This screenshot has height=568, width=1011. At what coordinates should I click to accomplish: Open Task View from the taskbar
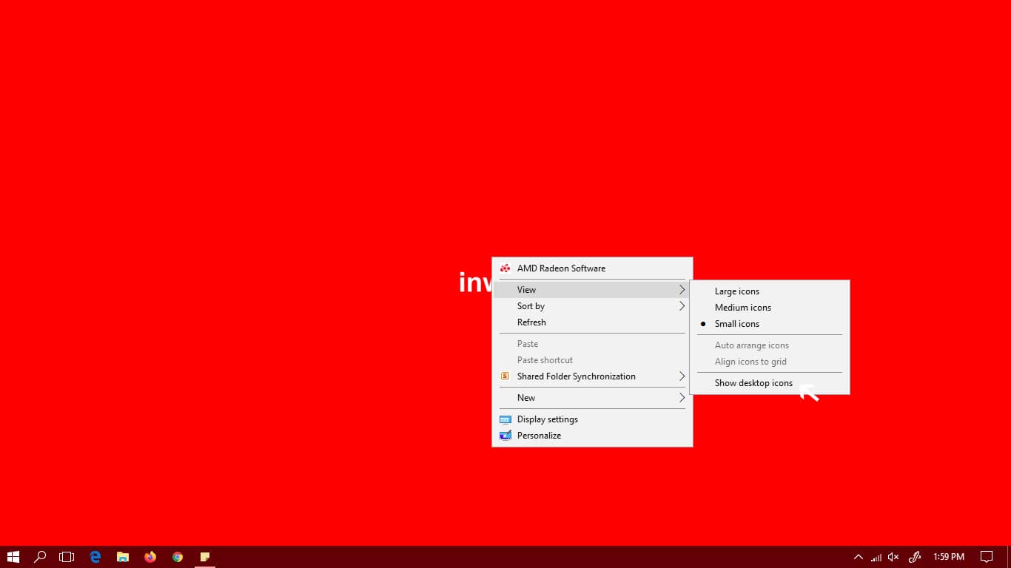click(x=67, y=556)
